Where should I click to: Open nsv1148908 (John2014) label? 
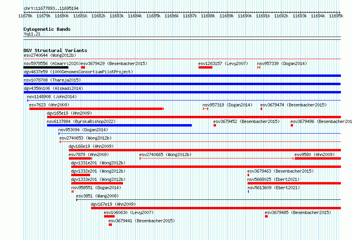pos(52,97)
